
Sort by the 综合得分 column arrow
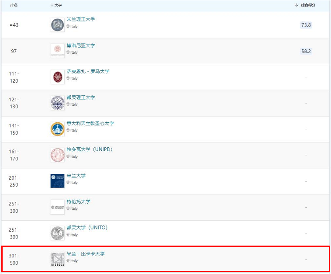297,5
